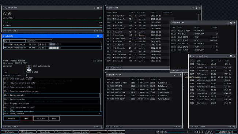Close the Presence Analytics window
Screen dimensions: 238x134
pyautogui.click(x=234, y=56)
